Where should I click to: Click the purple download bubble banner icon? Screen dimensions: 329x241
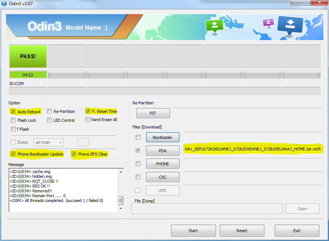(268, 23)
